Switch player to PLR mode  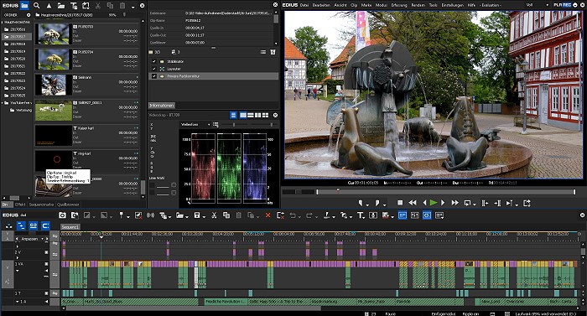[x=558, y=5]
